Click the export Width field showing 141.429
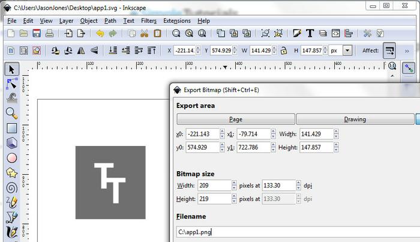 pos(316,134)
